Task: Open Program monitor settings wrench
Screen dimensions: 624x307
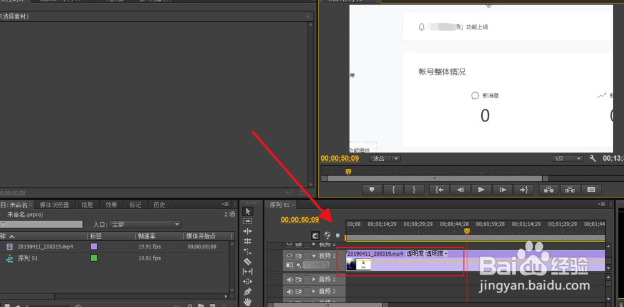Action: pos(593,159)
